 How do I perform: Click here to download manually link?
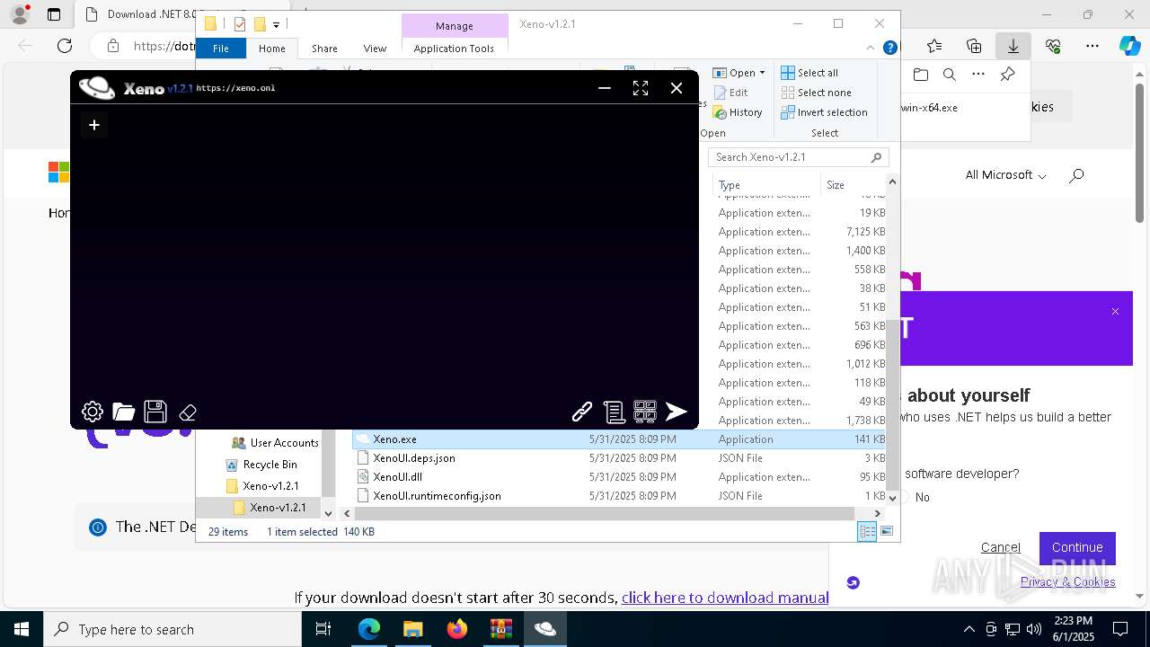pos(725,598)
